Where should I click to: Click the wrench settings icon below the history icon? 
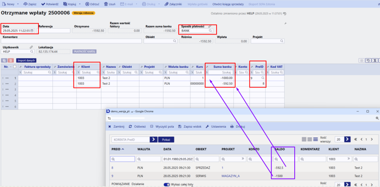coord(285,23)
